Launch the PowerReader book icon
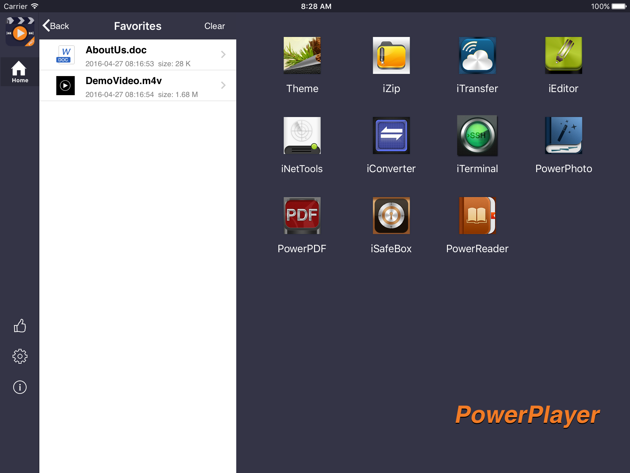The width and height of the screenshot is (630, 473). tap(477, 216)
